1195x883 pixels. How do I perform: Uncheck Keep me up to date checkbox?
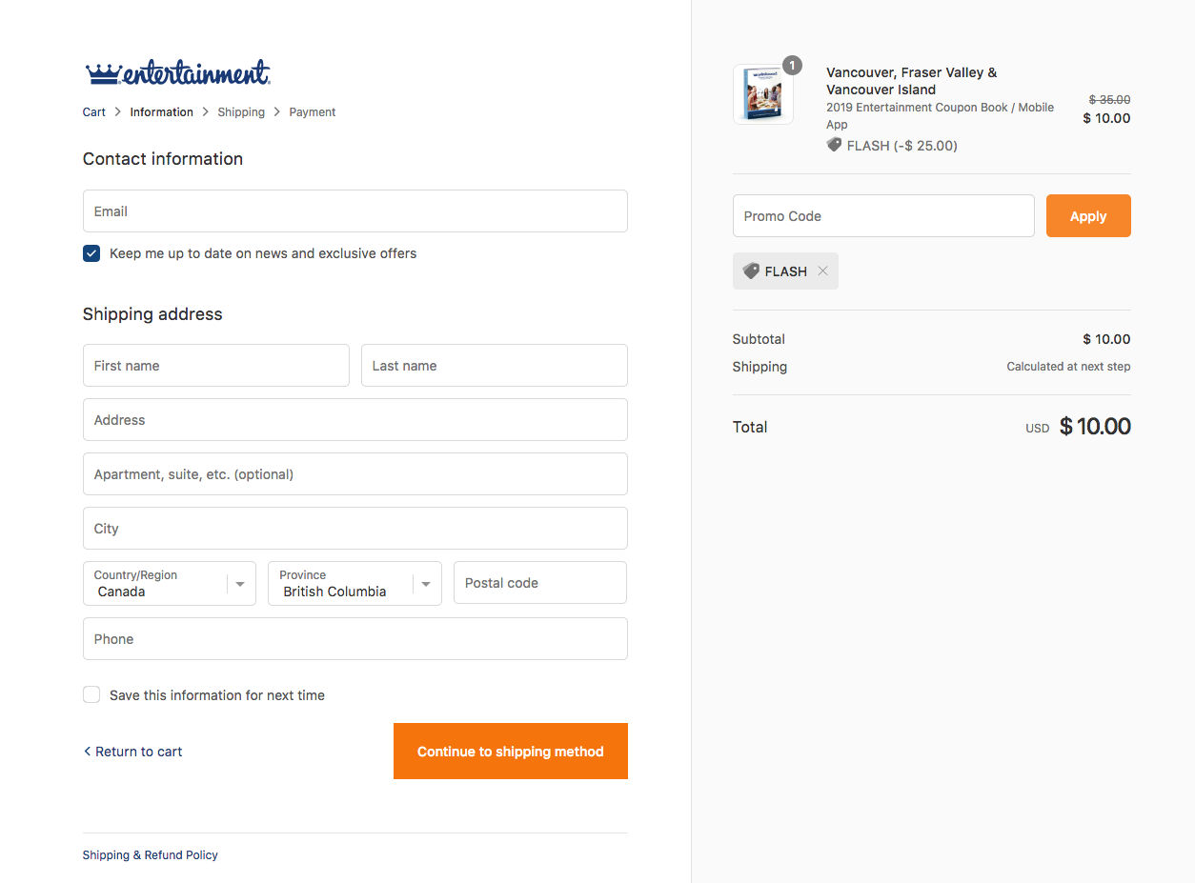click(x=91, y=253)
